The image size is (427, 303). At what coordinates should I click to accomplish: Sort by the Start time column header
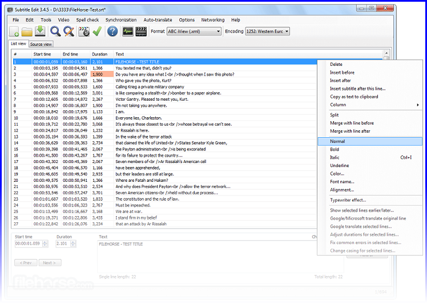coord(47,54)
